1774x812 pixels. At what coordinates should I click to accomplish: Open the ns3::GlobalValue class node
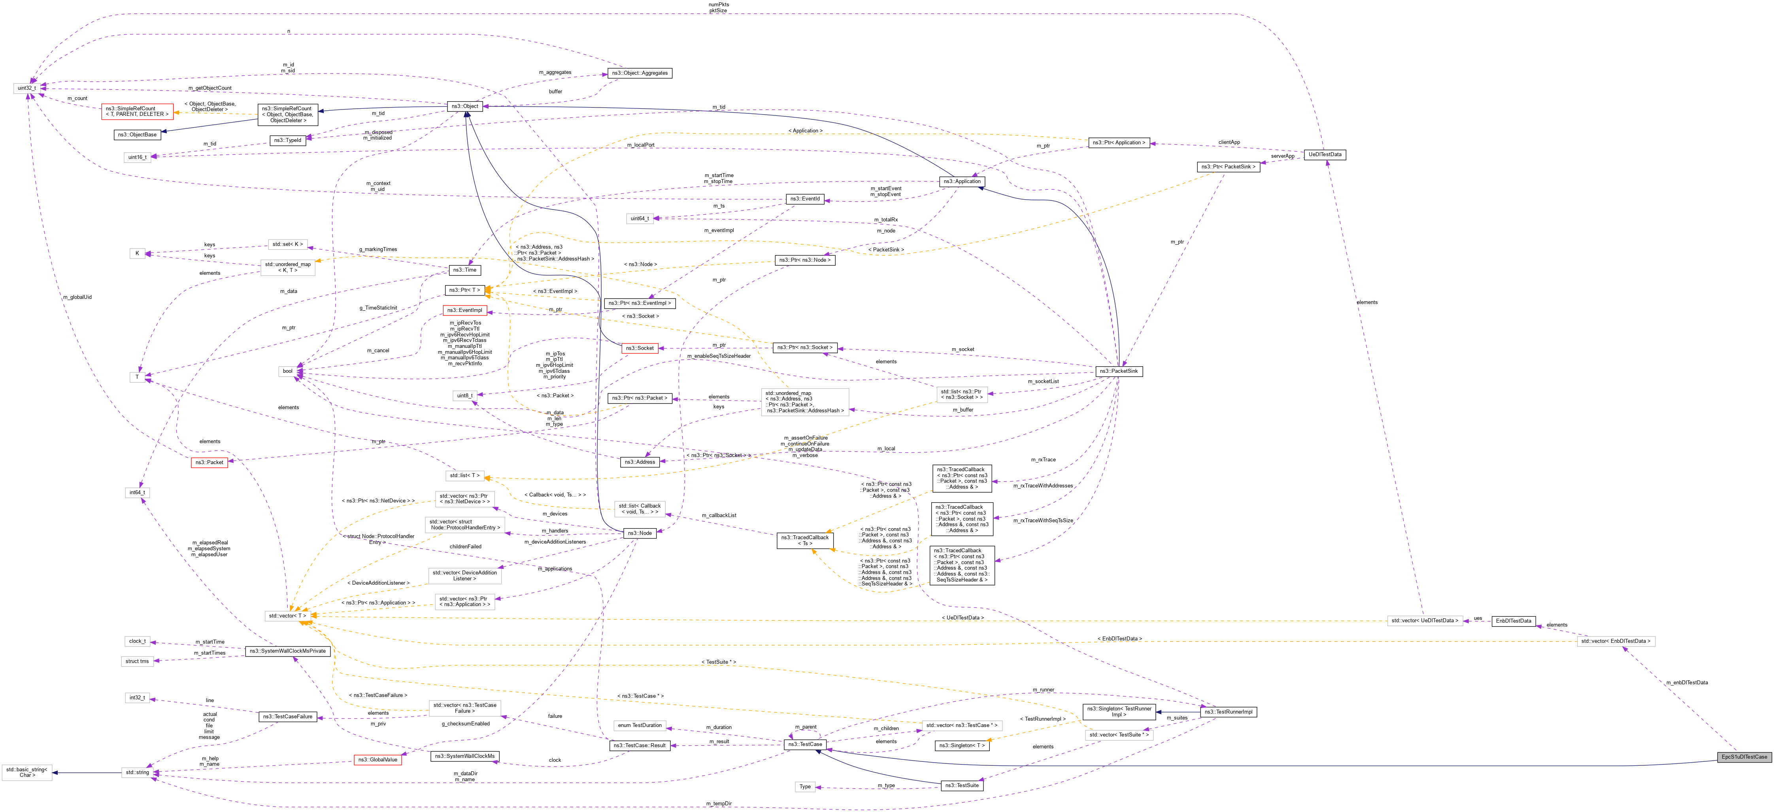click(377, 760)
